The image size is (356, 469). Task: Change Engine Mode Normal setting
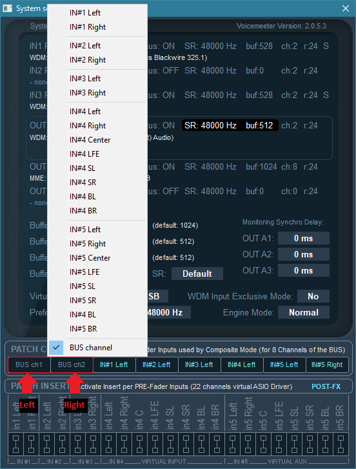[304, 313]
